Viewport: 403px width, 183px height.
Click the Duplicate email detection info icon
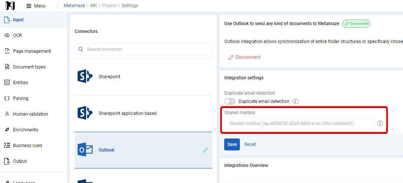tap(295, 101)
